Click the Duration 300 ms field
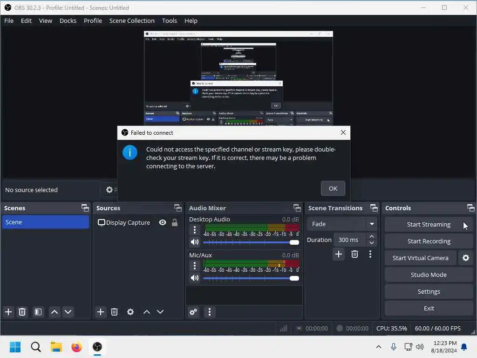The image size is (477, 358). 350,240
